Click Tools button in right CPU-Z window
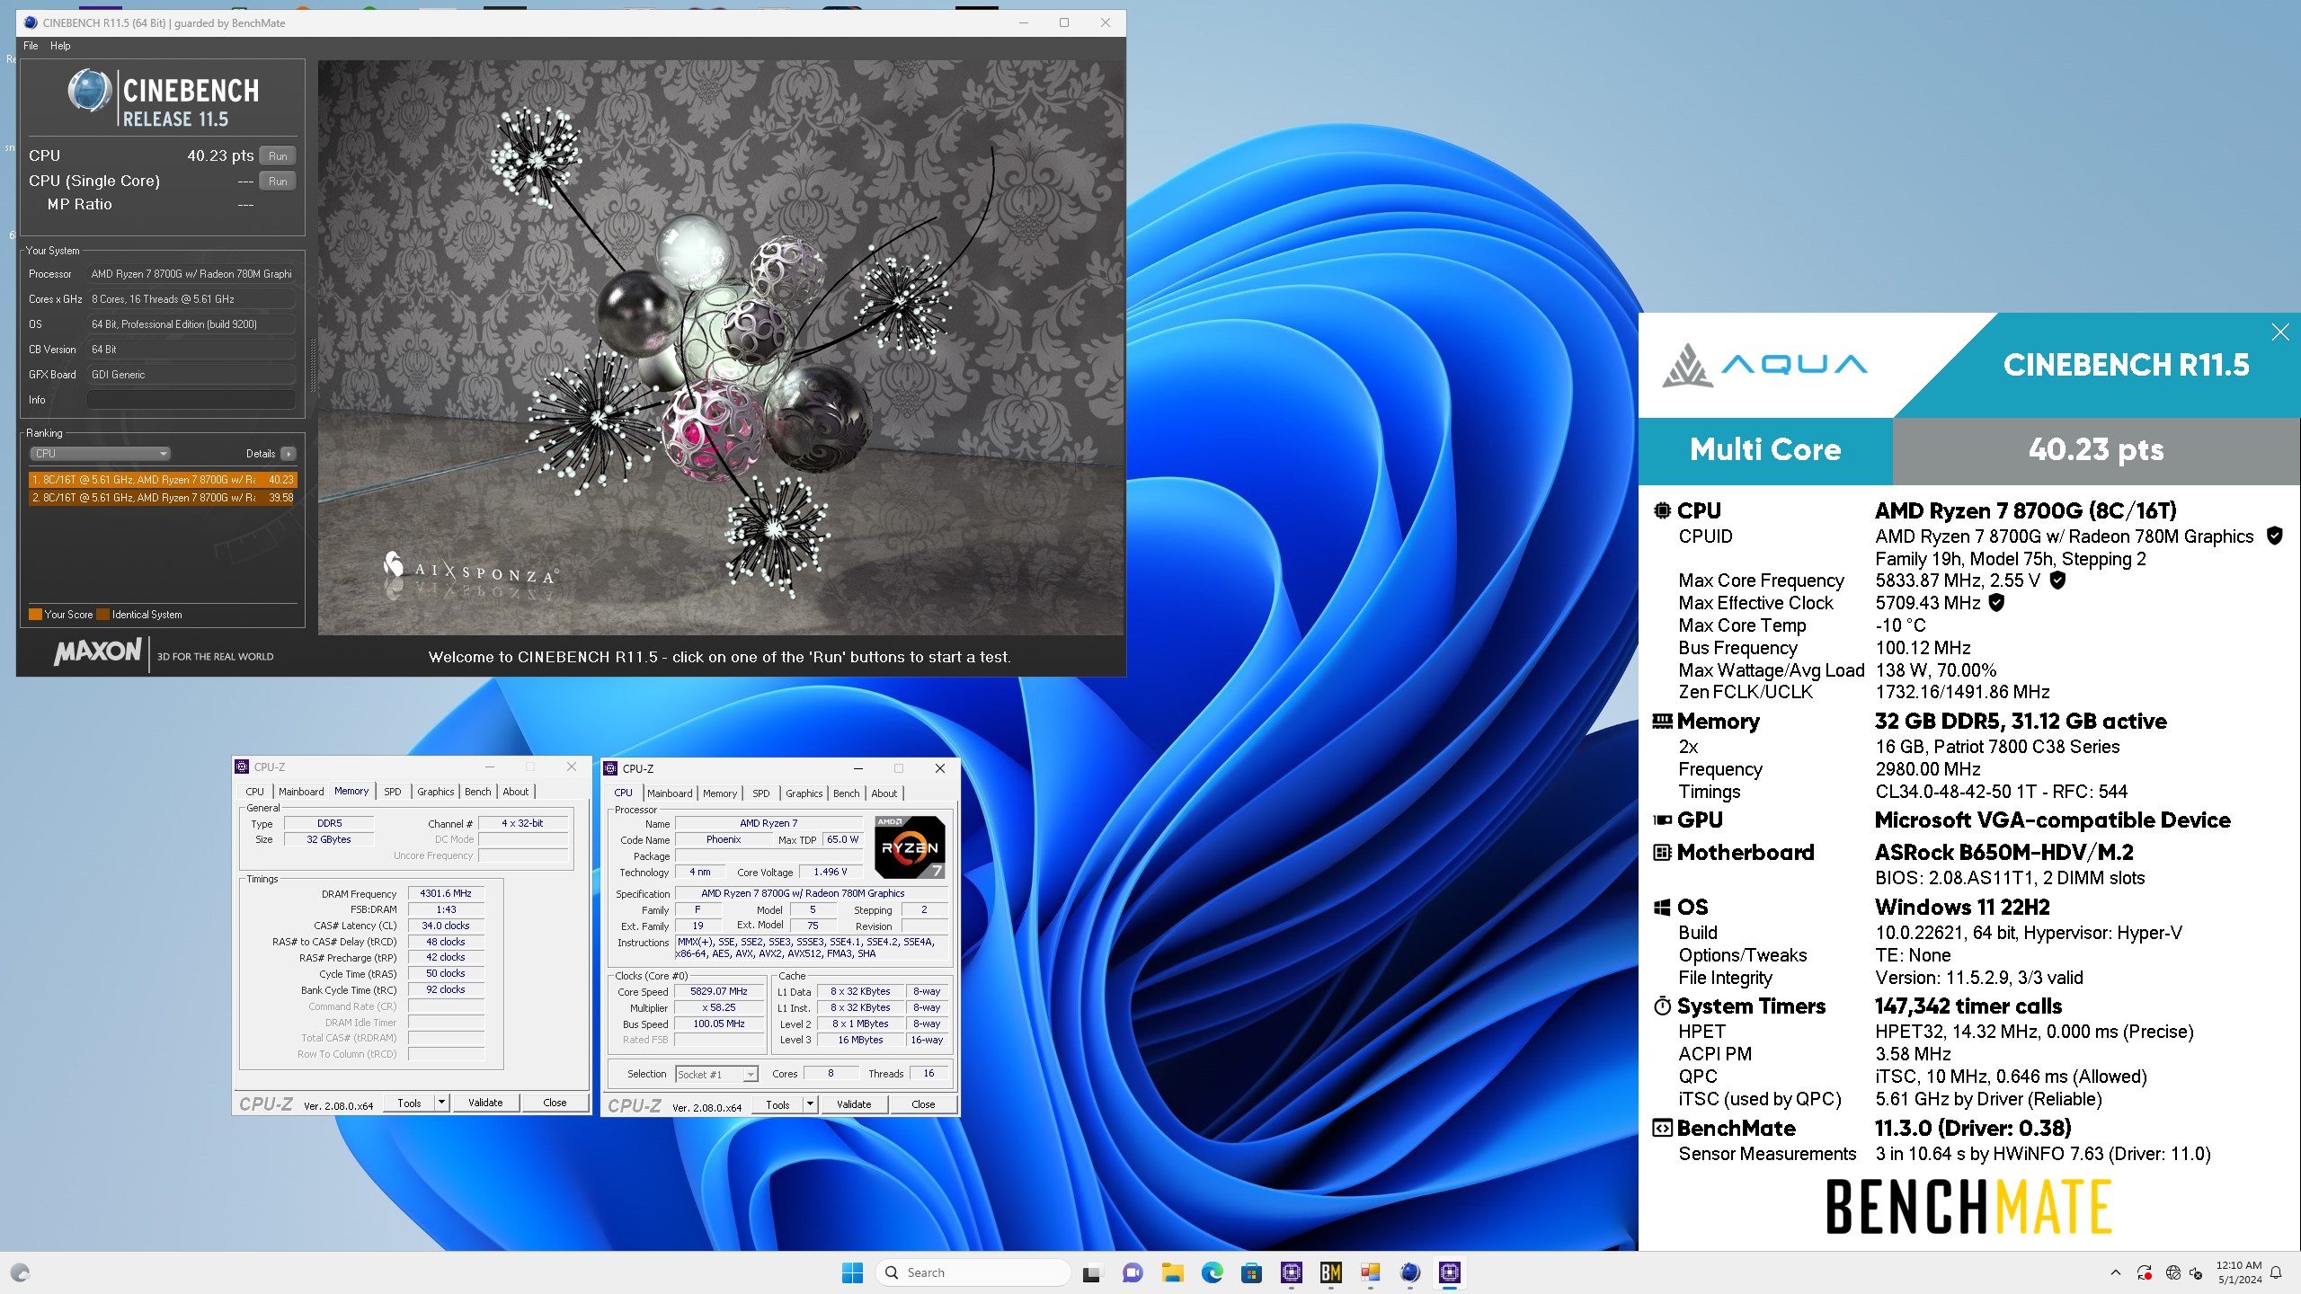This screenshot has height=1294, width=2301. (777, 1104)
